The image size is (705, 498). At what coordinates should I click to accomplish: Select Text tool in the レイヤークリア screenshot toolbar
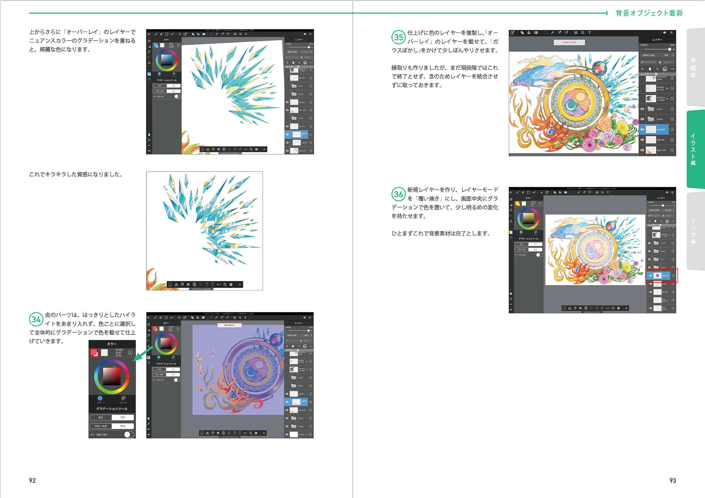tap(589, 33)
